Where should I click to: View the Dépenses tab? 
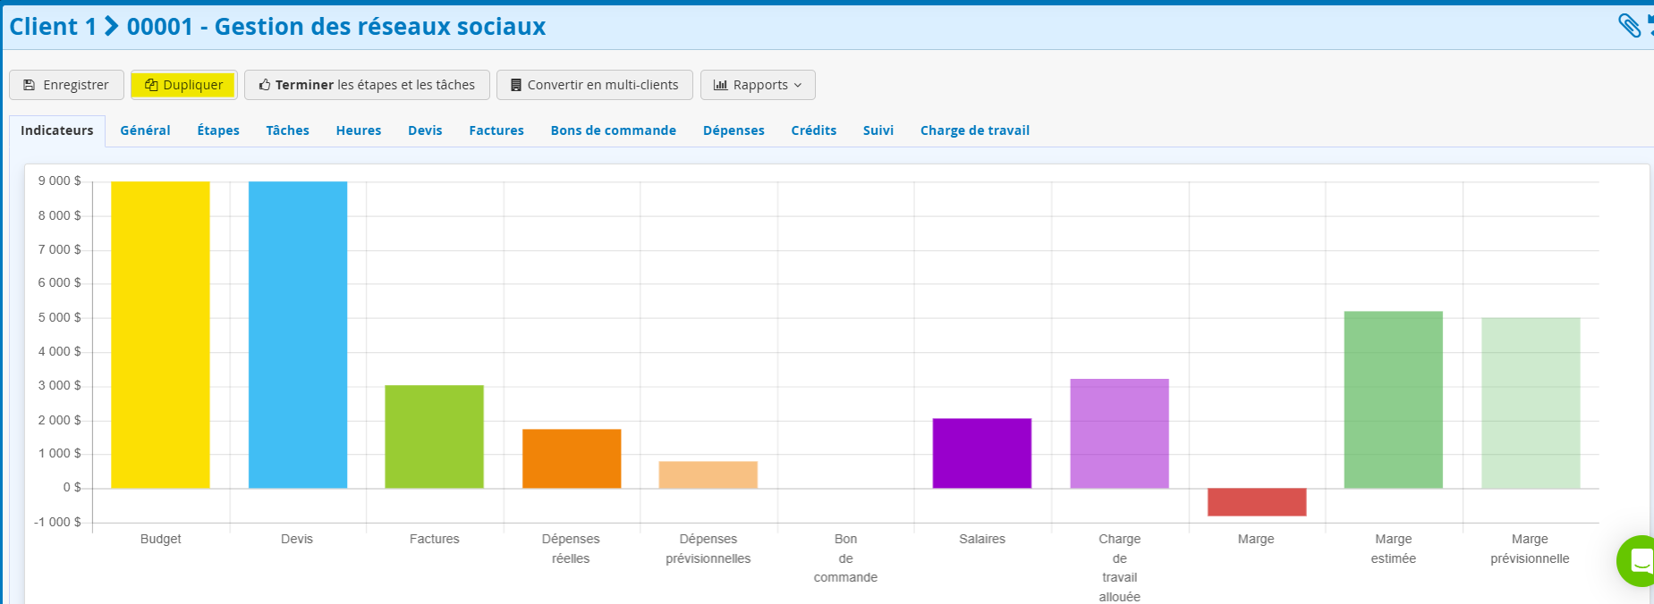[733, 130]
